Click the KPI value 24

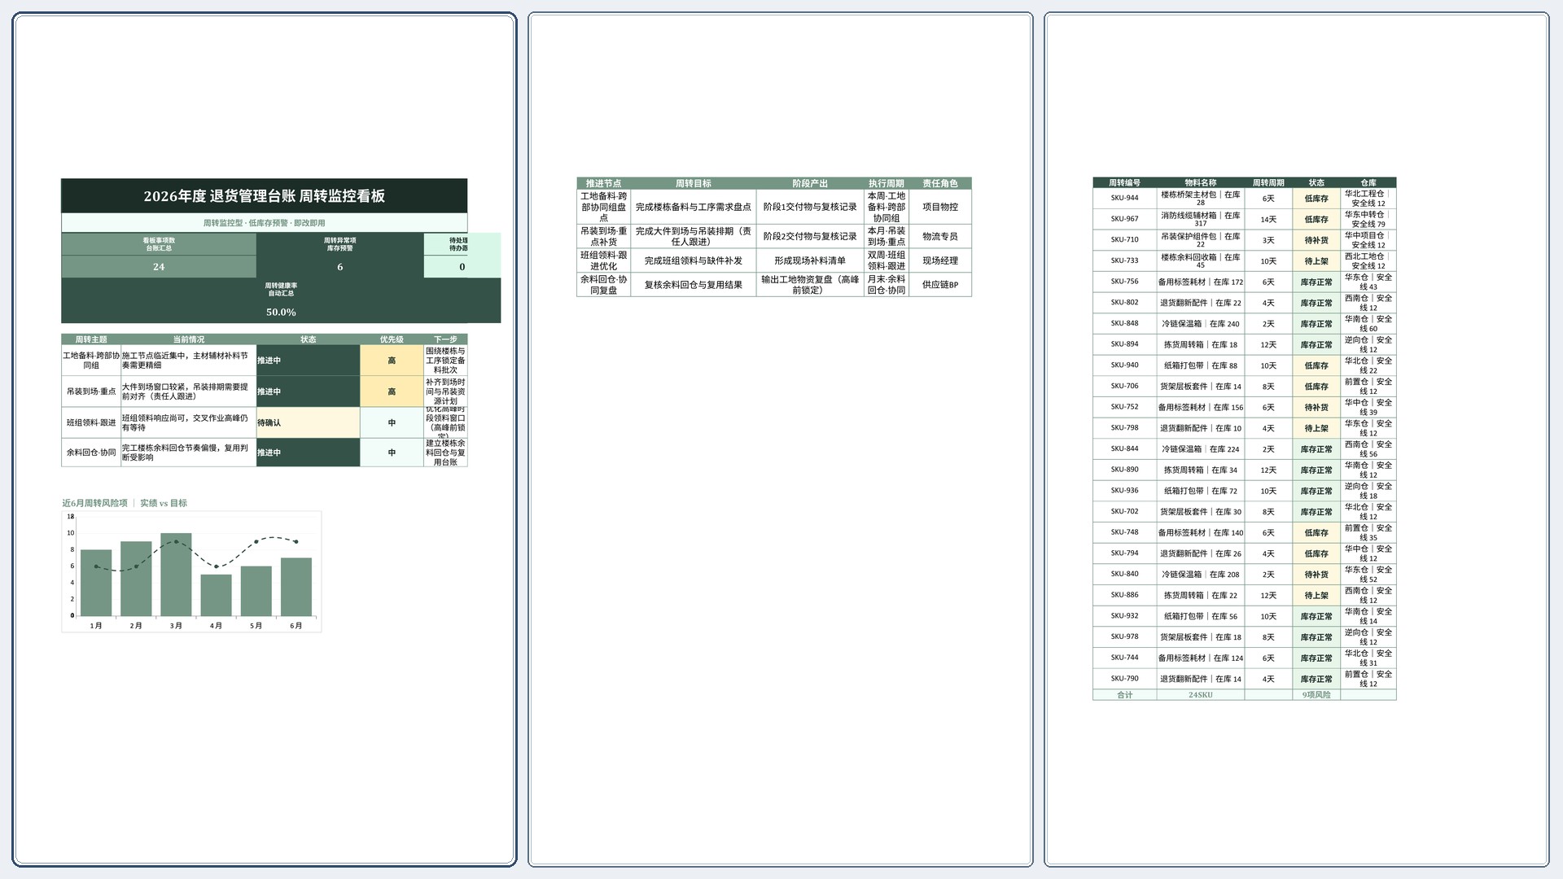pos(159,267)
